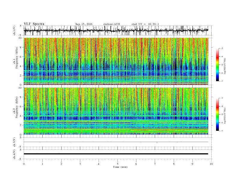Click inside the ch.2 frequency spectrogram
The height and width of the screenshot is (184, 238).
[116, 111]
